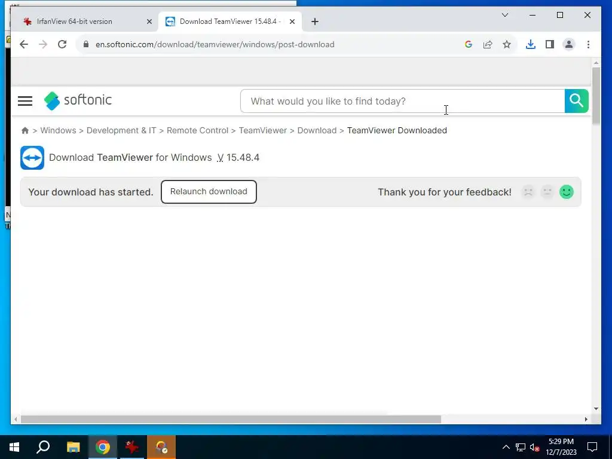Click the address bar URL
Viewport: 612px width, 459px height.
(x=215, y=44)
